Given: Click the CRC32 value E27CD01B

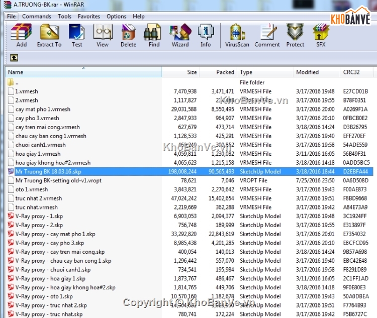Looking at the screenshot, I should pos(355,91).
